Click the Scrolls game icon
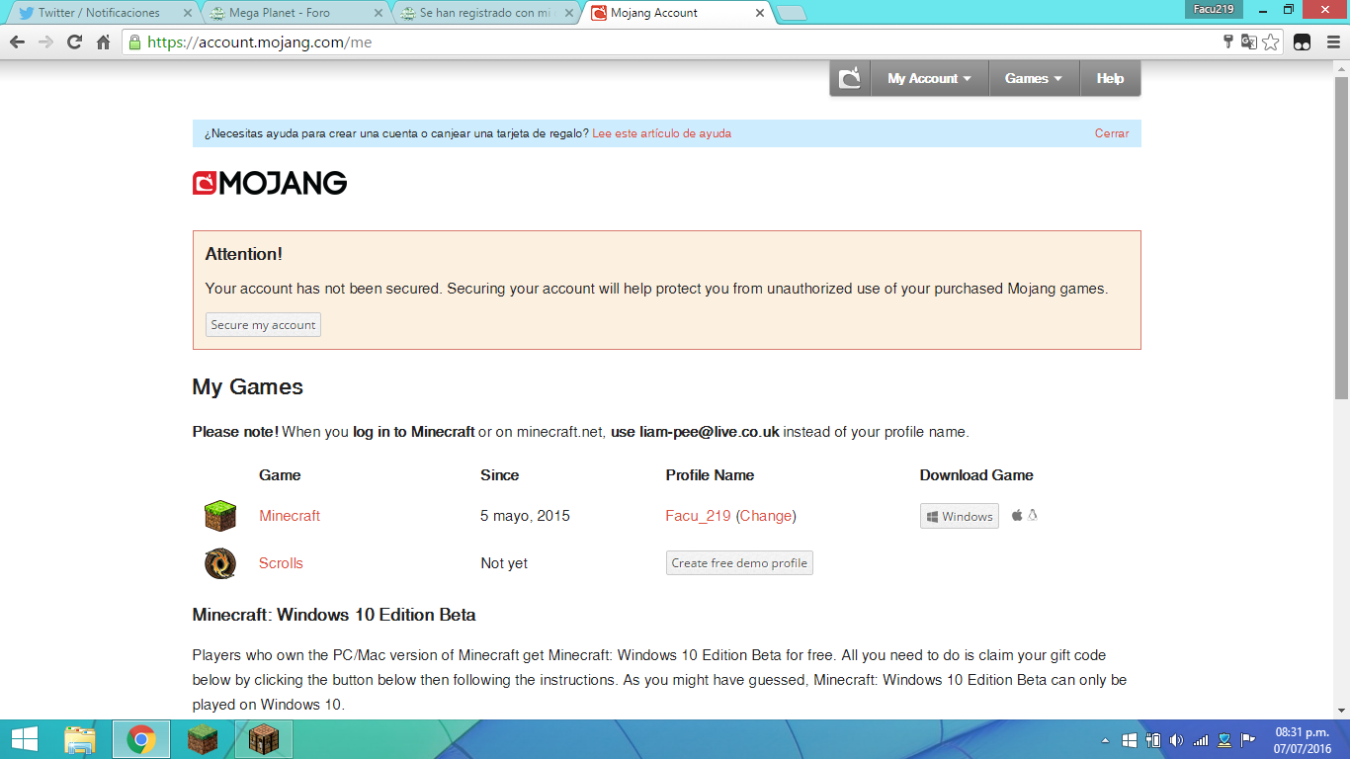 coord(220,563)
